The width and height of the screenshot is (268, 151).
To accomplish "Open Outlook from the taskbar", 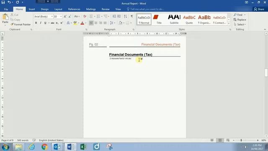I will pos(57,147).
